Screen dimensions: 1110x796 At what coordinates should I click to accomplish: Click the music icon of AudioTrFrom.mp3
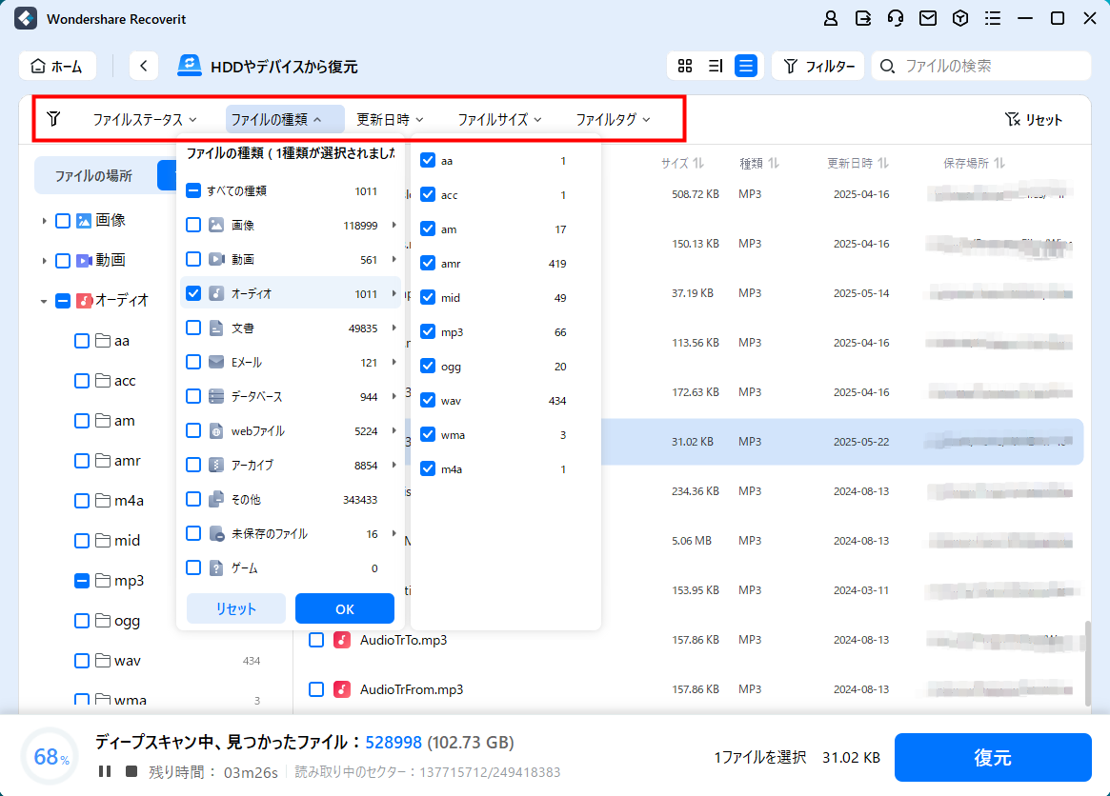[342, 689]
